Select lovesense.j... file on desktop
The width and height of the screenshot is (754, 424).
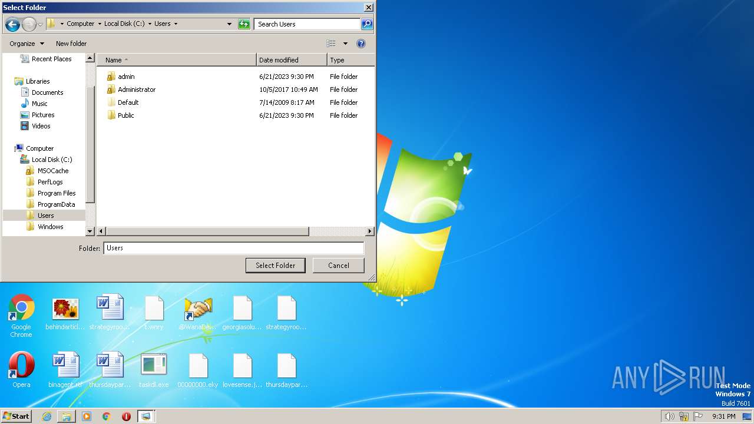coord(242,370)
